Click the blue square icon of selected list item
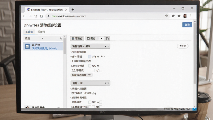The image size is (213, 120). pyautogui.click(x=27, y=46)
